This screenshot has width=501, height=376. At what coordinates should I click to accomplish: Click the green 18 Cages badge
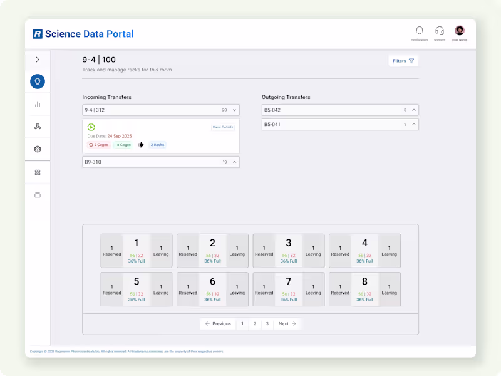click(123, 145)
